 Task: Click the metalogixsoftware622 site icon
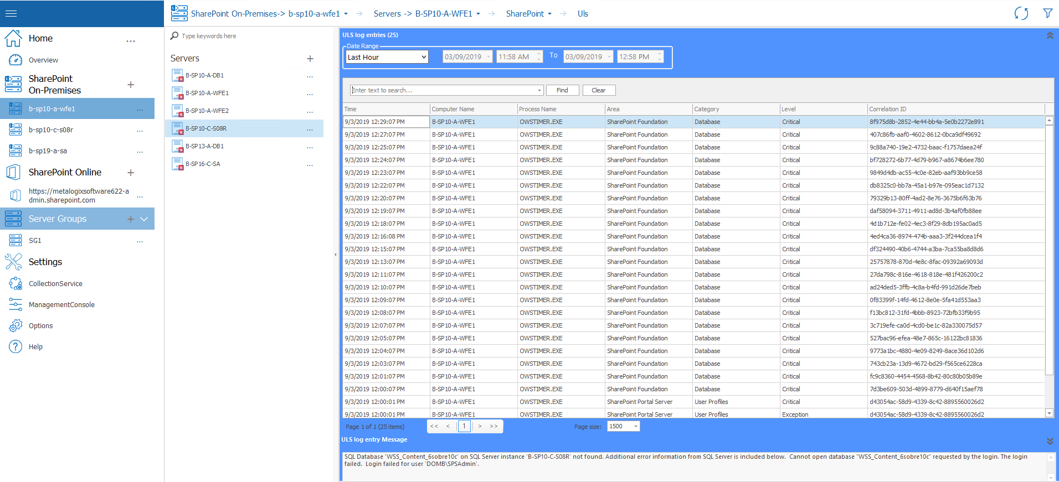pos(16,195)
